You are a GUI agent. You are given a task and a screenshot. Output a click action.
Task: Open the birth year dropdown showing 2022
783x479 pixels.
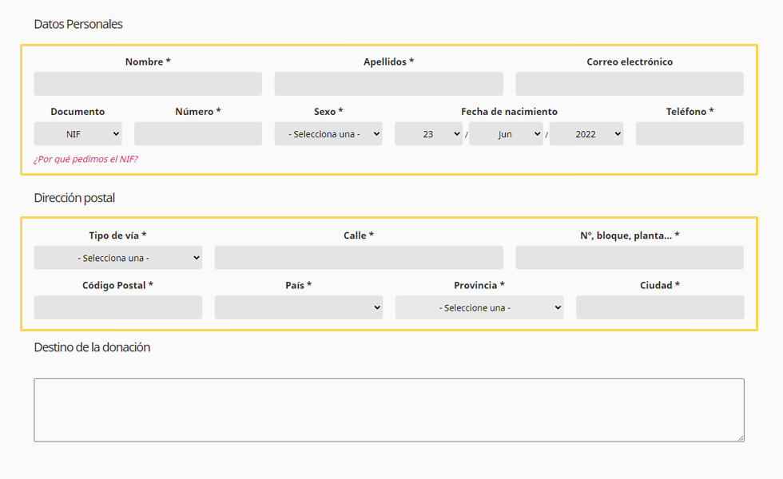pos(586,134)
